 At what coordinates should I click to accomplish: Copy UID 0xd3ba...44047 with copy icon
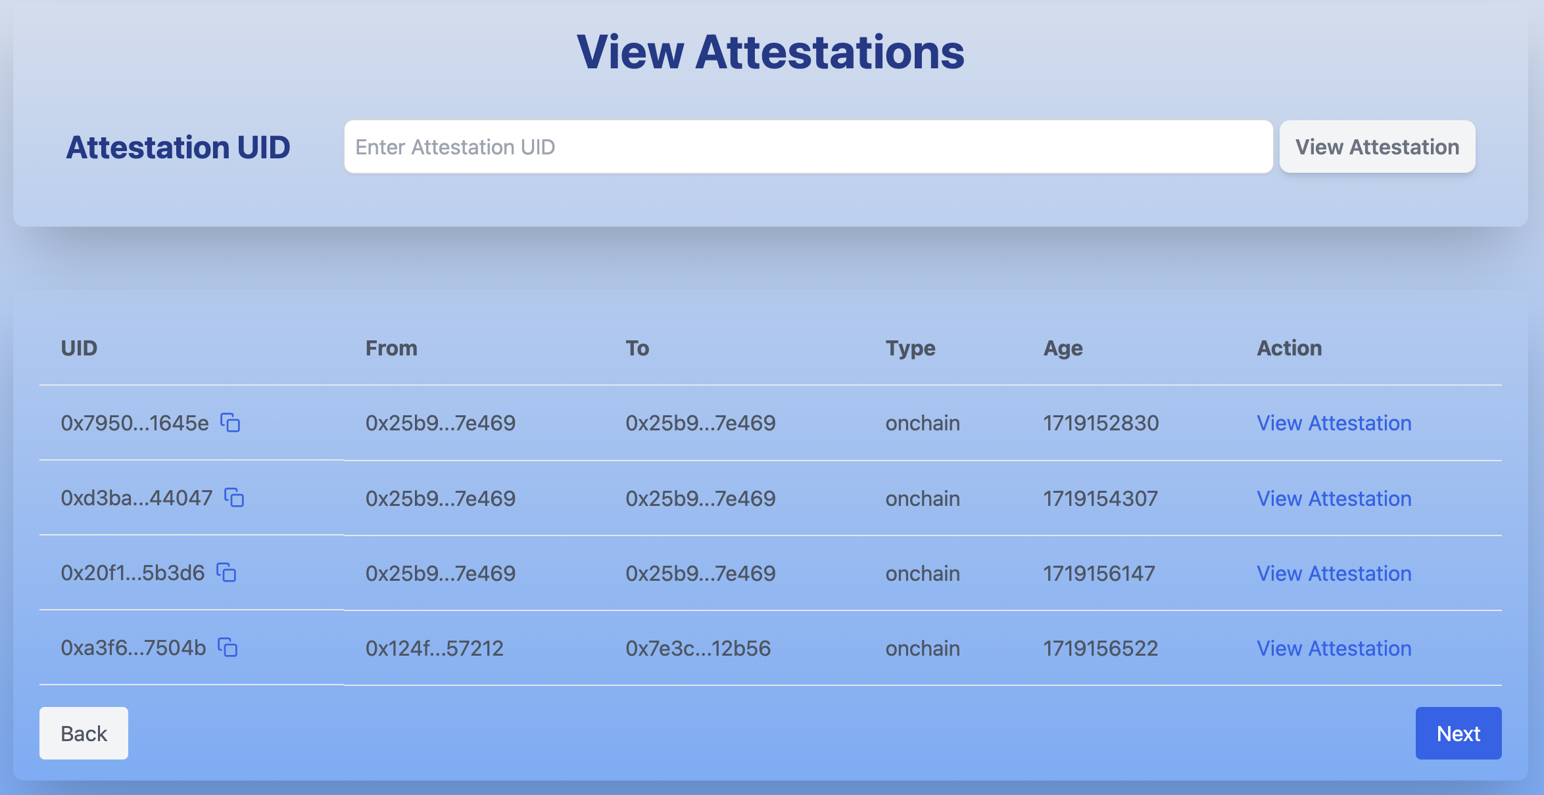[234, 498]
